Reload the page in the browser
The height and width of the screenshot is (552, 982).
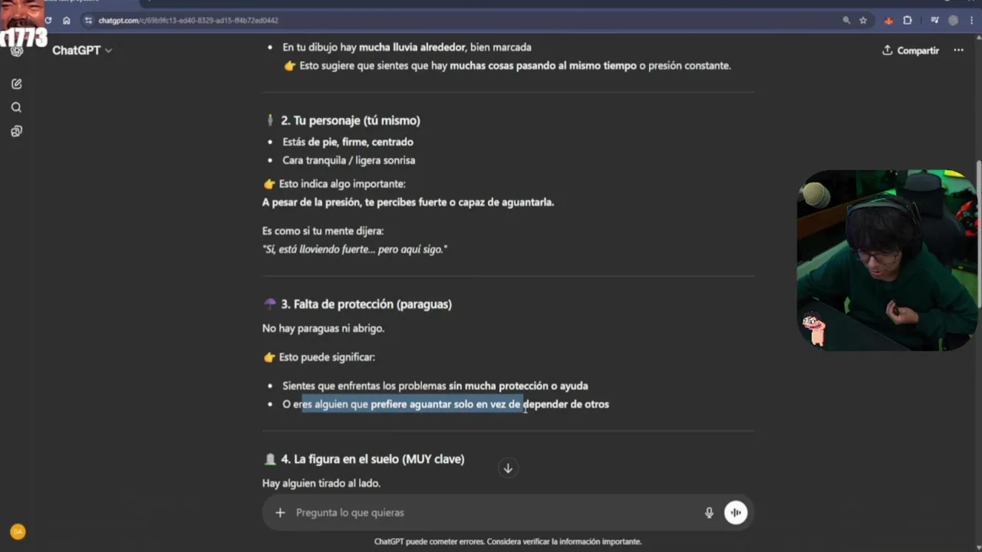pyautogui.click(x=48, y=21)
